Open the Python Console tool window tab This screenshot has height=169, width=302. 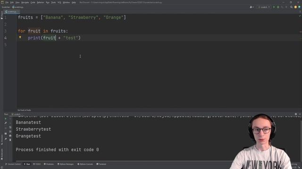point(85,164)
